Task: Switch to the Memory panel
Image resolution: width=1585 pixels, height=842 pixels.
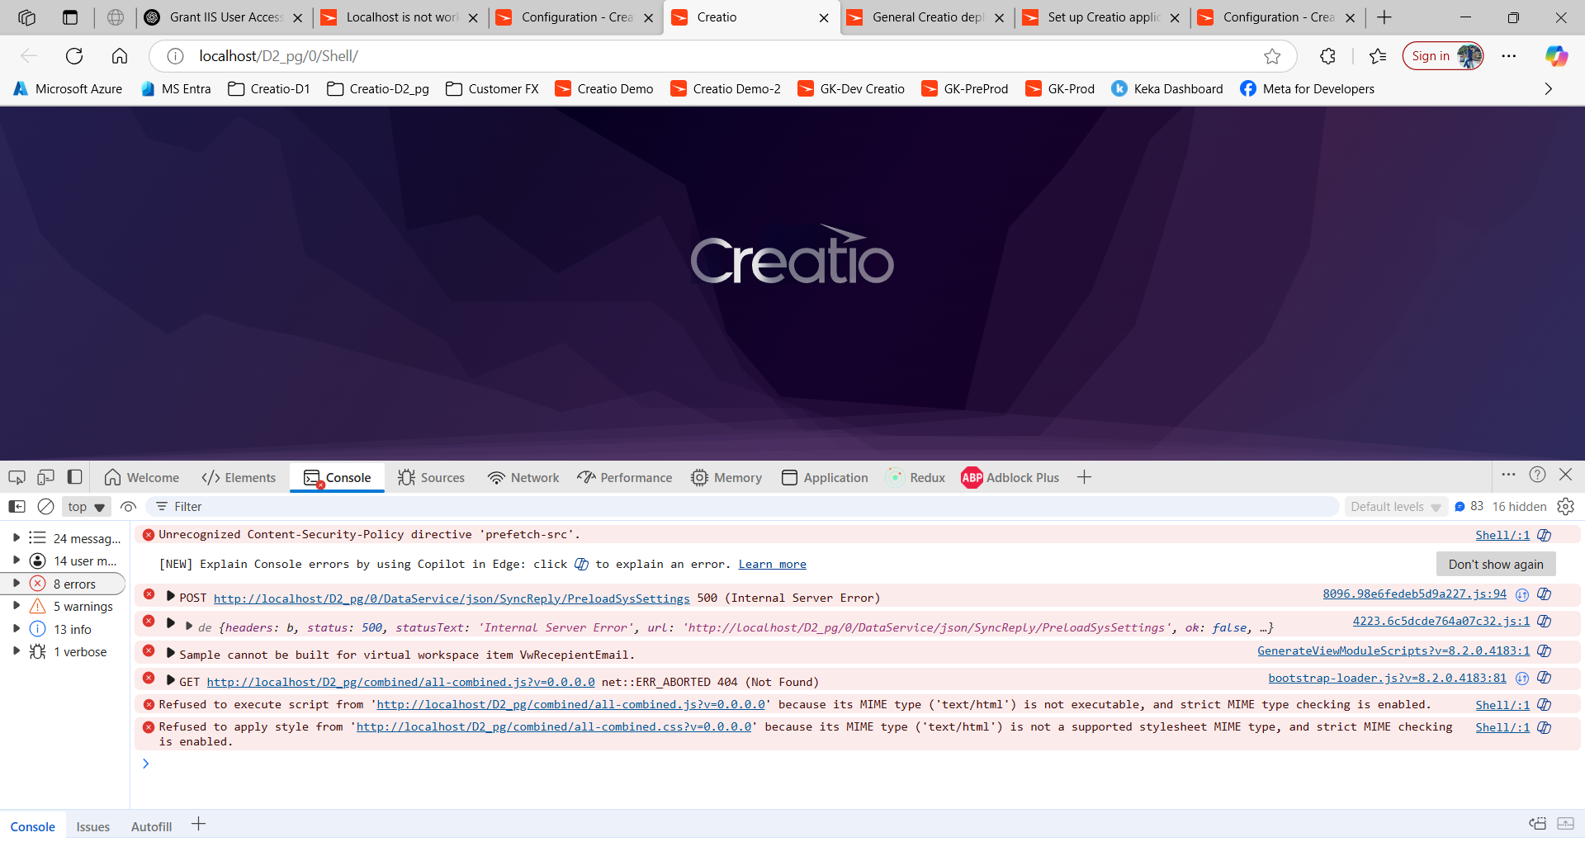Action: 726,478
